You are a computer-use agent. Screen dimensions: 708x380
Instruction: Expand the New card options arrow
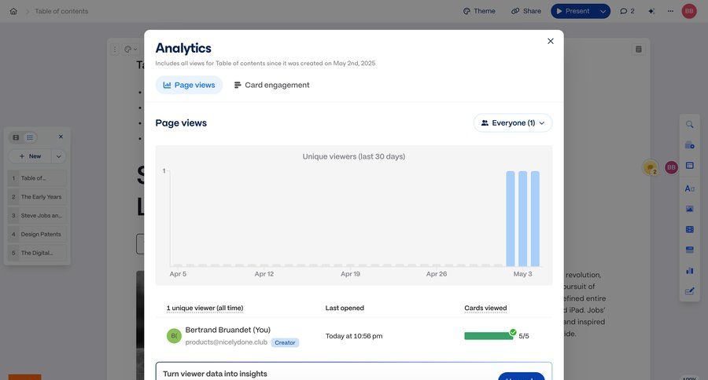59,156
